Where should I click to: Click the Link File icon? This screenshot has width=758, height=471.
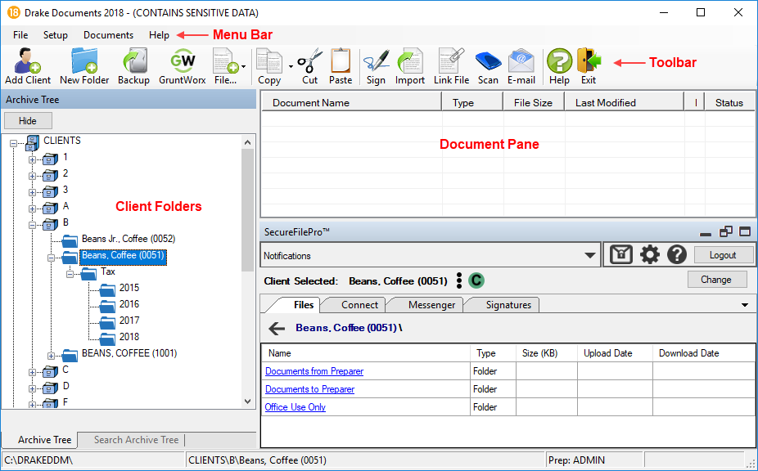coord(451,67)
